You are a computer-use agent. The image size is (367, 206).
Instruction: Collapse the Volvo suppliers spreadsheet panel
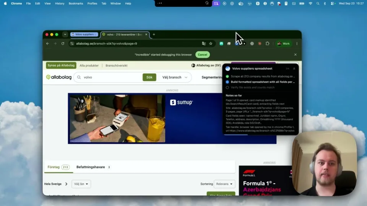click(294, 69)
